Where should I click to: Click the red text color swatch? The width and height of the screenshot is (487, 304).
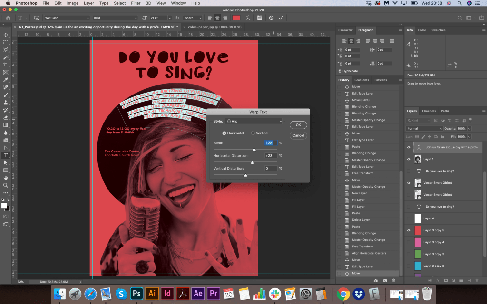236,18
